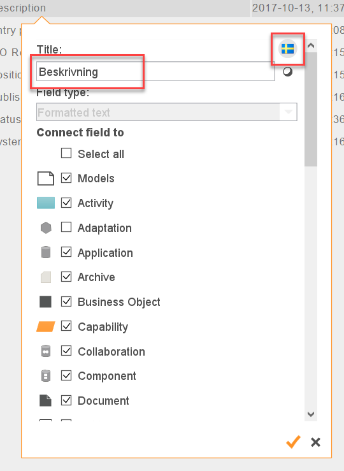
Task: Uncheck the Models checkbox
Action: (x=66, y=178)
